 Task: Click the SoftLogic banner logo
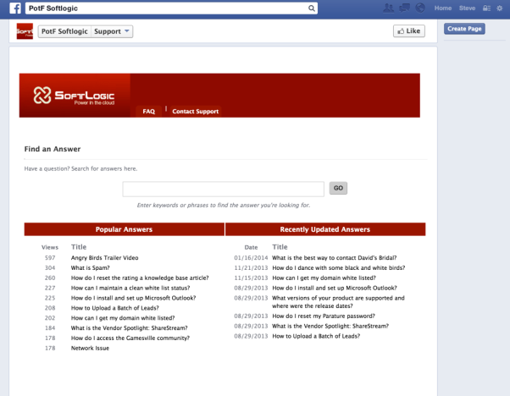(x=74, y=95)
